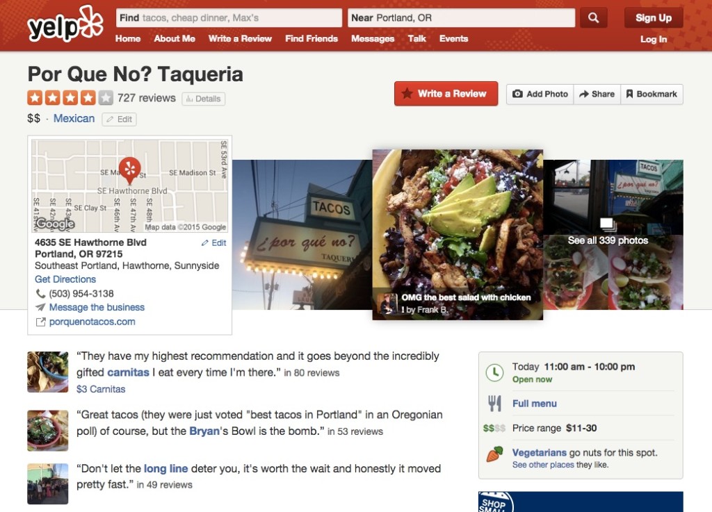Click Message the business link

(97, 308)
